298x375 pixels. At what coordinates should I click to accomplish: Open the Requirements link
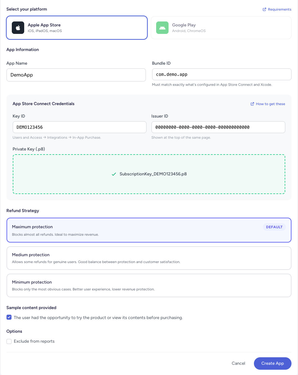[277, 9]
